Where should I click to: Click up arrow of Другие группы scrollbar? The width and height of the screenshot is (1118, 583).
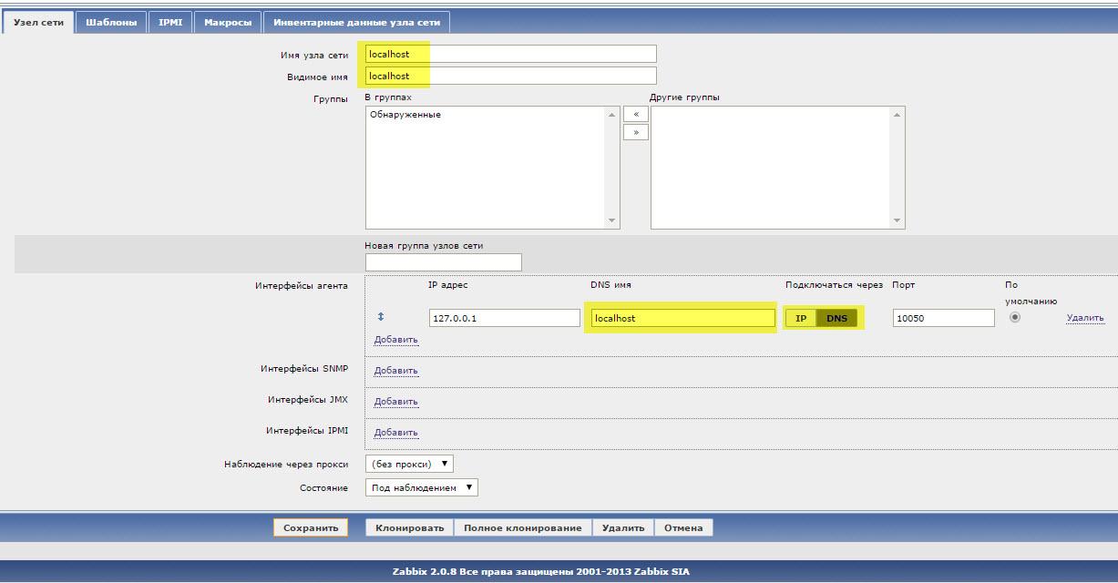coord(897,115)
